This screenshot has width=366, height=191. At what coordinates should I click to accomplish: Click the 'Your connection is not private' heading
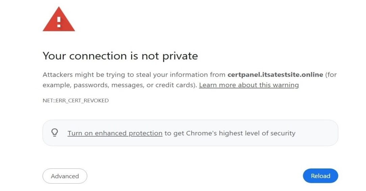click(120, 56)
